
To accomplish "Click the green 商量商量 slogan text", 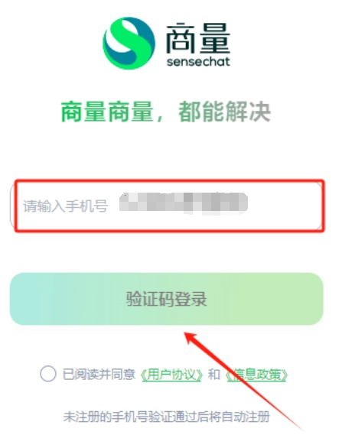I will [107, 112].
